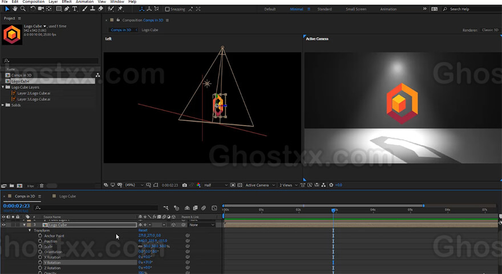Reset the Transform properties
The height and width of the screenshot is (274, 502).
tap(143, 230)
